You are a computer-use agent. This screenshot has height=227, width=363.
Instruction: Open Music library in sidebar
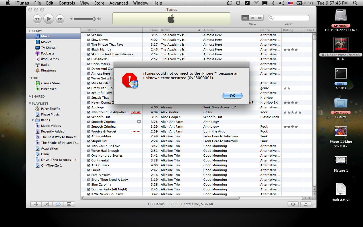point(53,36)
